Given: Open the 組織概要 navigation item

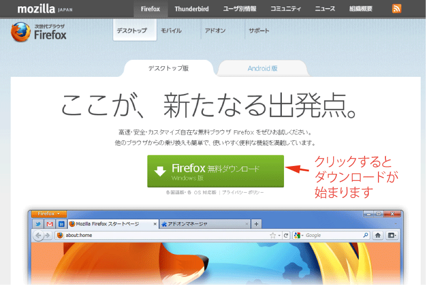Looking at the screenshot, I should pyautogui.click(x=360, y=9).
